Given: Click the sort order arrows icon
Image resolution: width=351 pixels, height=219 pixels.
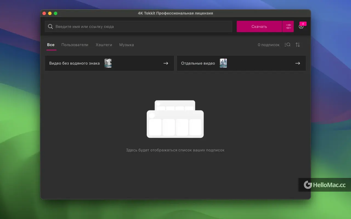Looking at the screenshot, I should [x=298, y=45].
